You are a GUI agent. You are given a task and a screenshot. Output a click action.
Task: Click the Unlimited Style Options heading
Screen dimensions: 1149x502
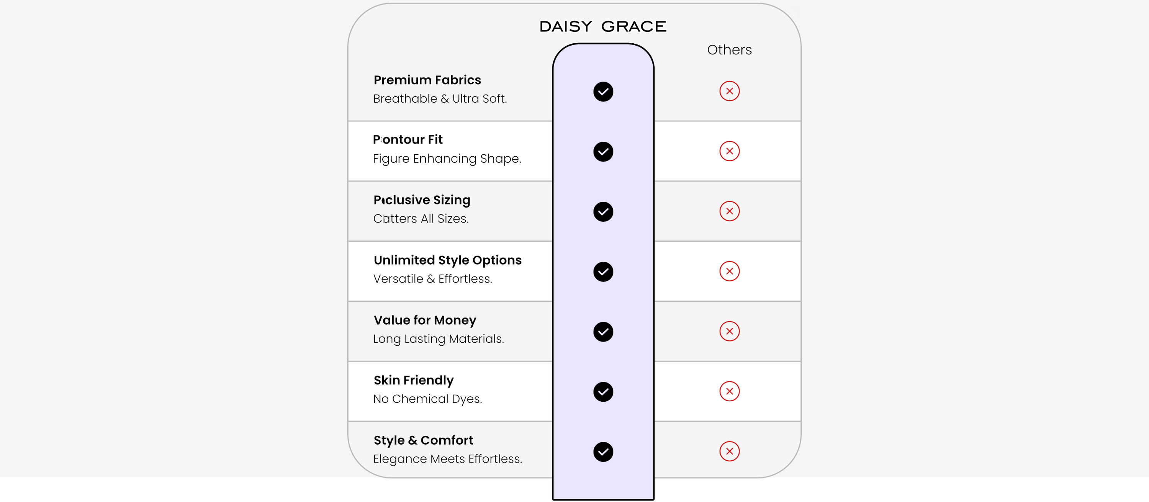coord(447,260)
